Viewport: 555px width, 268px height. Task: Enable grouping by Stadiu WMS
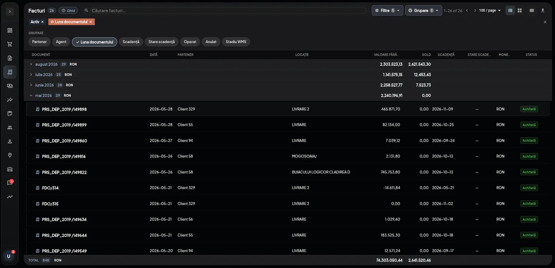(x=236, y=42)
